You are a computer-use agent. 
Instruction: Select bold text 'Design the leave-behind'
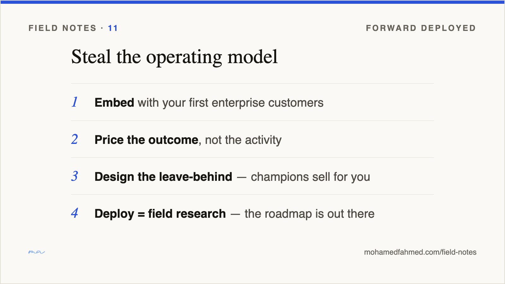(163, 177)
